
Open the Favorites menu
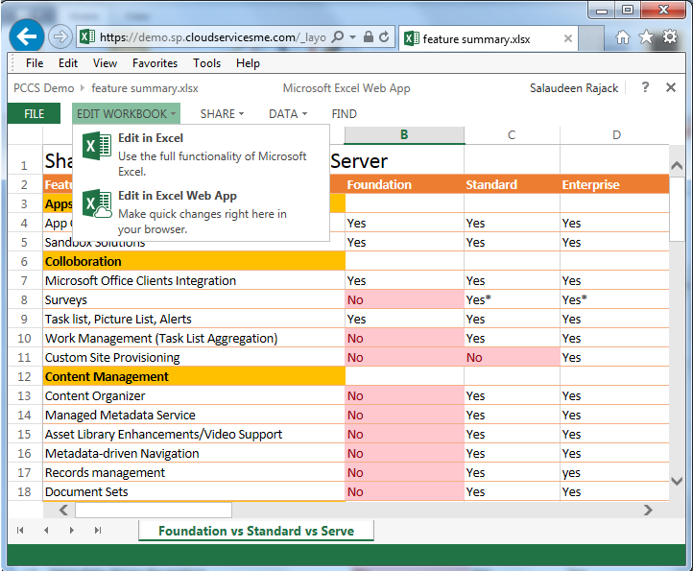click(x=155, y=63)
